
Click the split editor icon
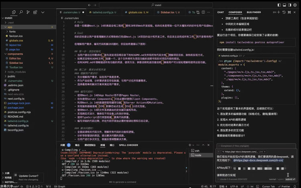pyautogui.click(x=203, y=12)
